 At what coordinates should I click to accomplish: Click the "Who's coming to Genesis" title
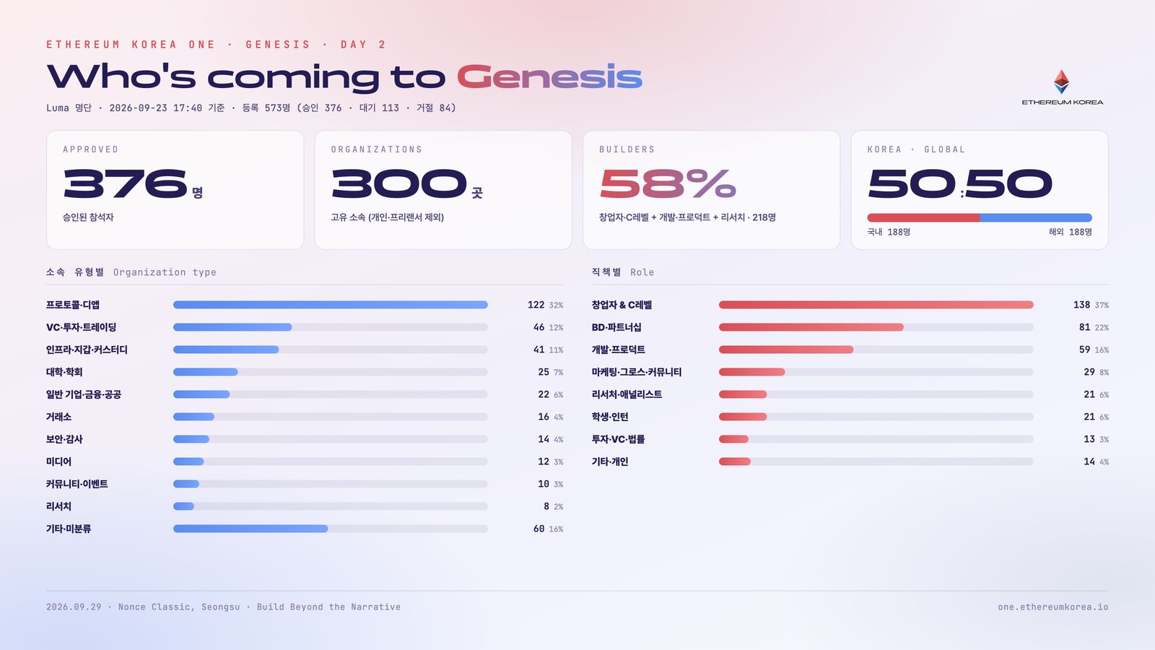click(x=344, y=77)
